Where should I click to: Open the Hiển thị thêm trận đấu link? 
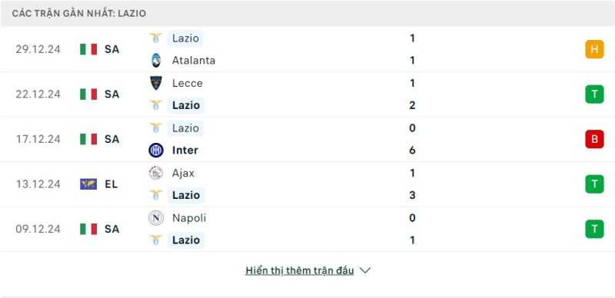(x=300, y=270)
